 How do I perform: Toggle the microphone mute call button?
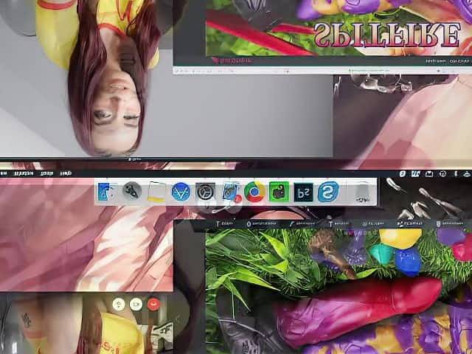pos(117,303)
